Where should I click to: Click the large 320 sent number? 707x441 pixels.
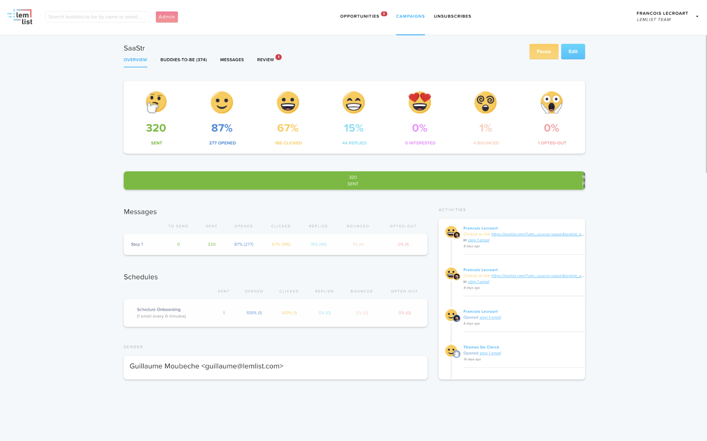coord(156,128)
